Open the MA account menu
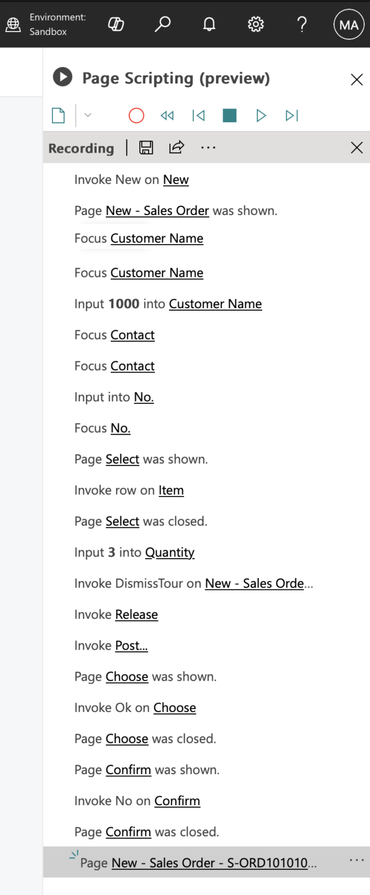370x895 pixels. click(348, 24)
